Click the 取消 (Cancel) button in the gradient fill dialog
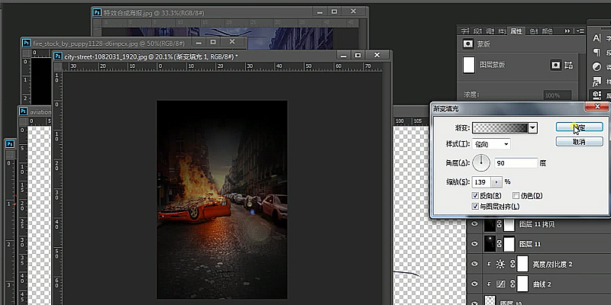 pyautogui.click(x=579, y=142)
